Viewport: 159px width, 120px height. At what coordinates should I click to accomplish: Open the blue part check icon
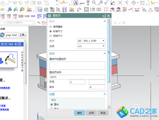10,10
